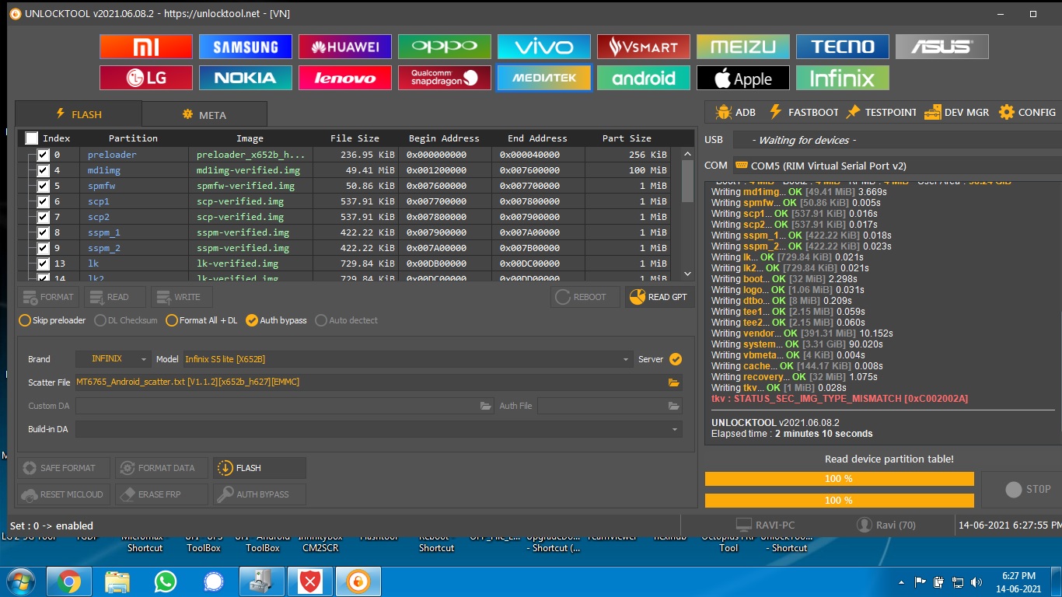1062x597 pixels.
Task: Uncheck the md1img partition checkbox
Action: [x=44, y=170]
